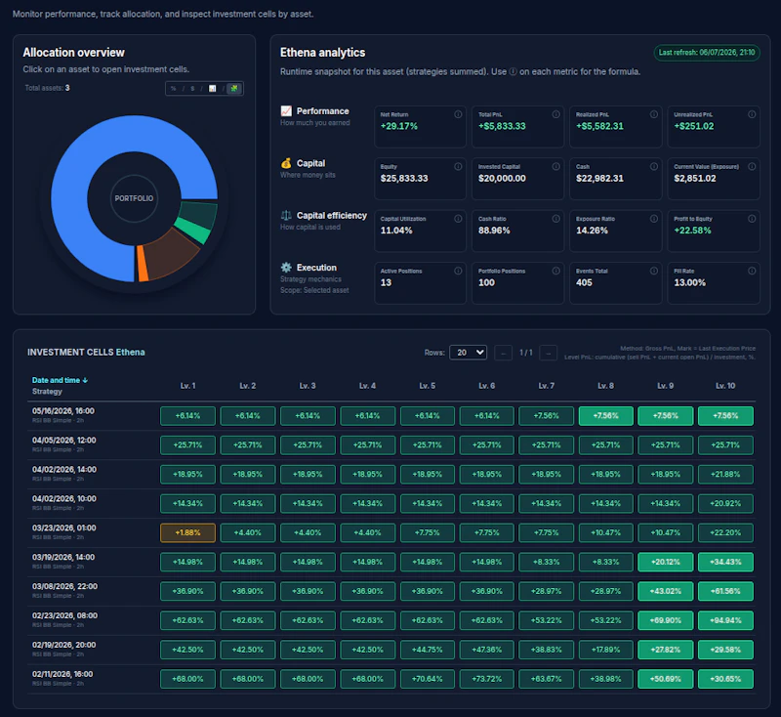Image resolution: width=781 pixels, height=717 pixels.
Task: Open Lv. 8 cell of 05/16/2026 row
Action: (605, 415)
